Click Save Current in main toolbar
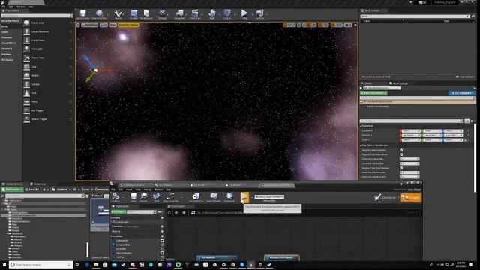The height and width of the screenshot is (270, 480). point(82,14)
